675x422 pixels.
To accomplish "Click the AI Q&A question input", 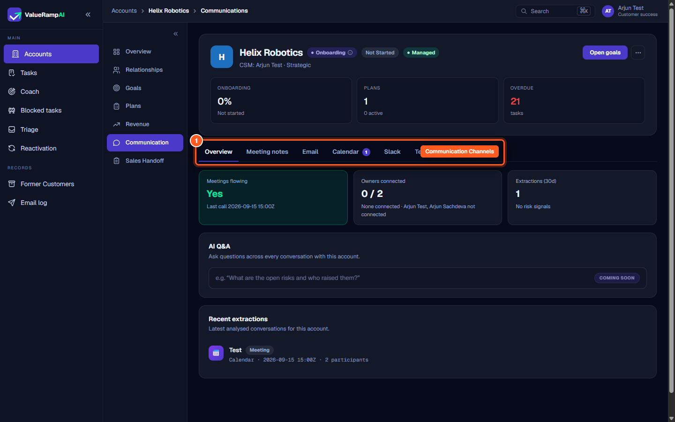I will point(427,278).
